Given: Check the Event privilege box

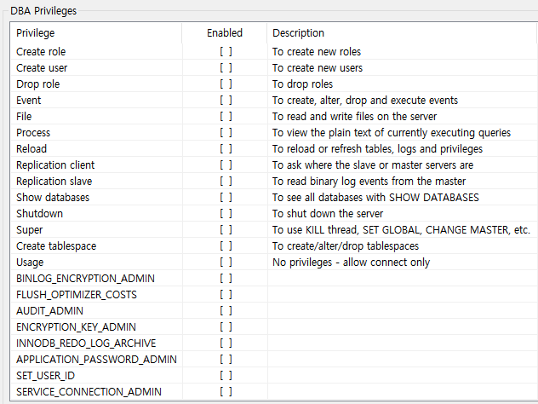Looking at the screenshot, I should pos(226,100).
